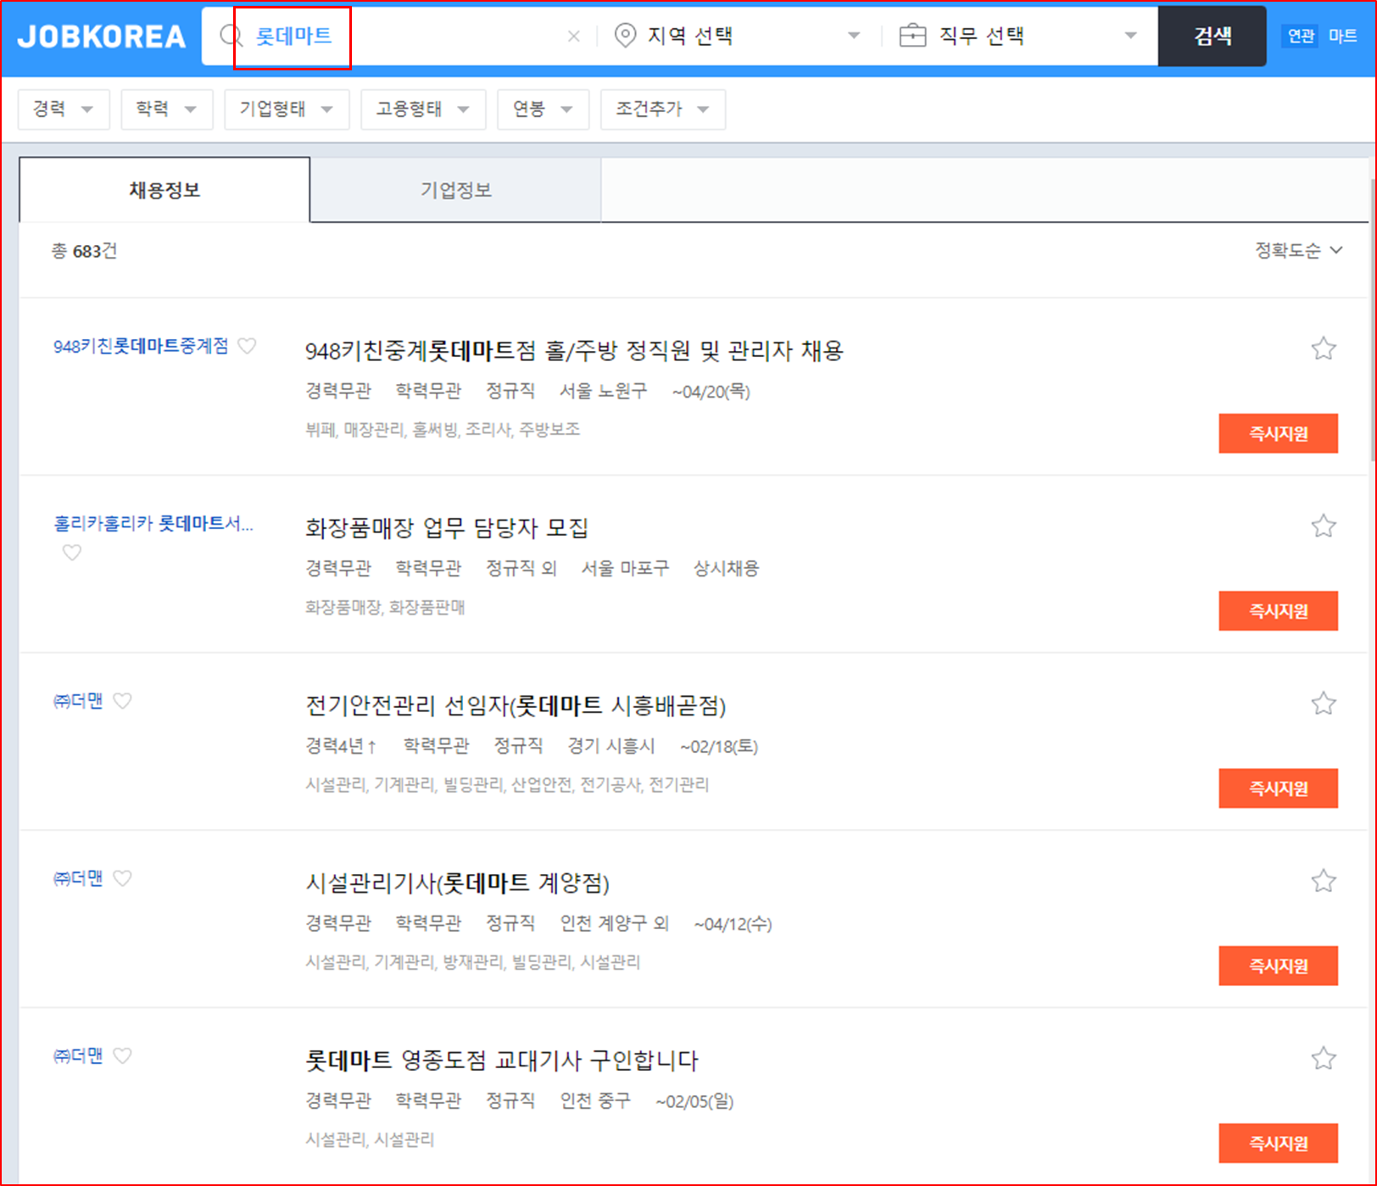Toggle heart next to ㈜더맨 for 계양점 posting
This screenshot has height=1186, width=1377.
pos(122,878)
